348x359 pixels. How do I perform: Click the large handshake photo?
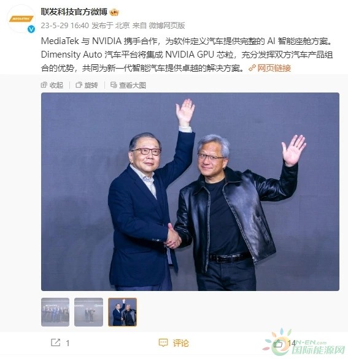[x=190, y=192]
